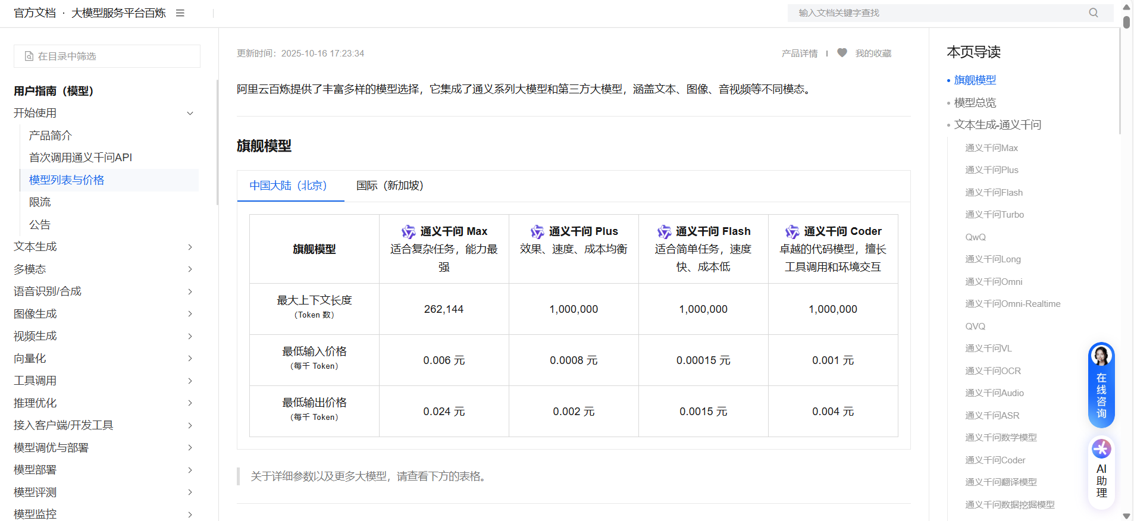1134x521 pixels.
Task: Click the 通义千问 Coder logo icon in table
Action: (x=792, y=231)
